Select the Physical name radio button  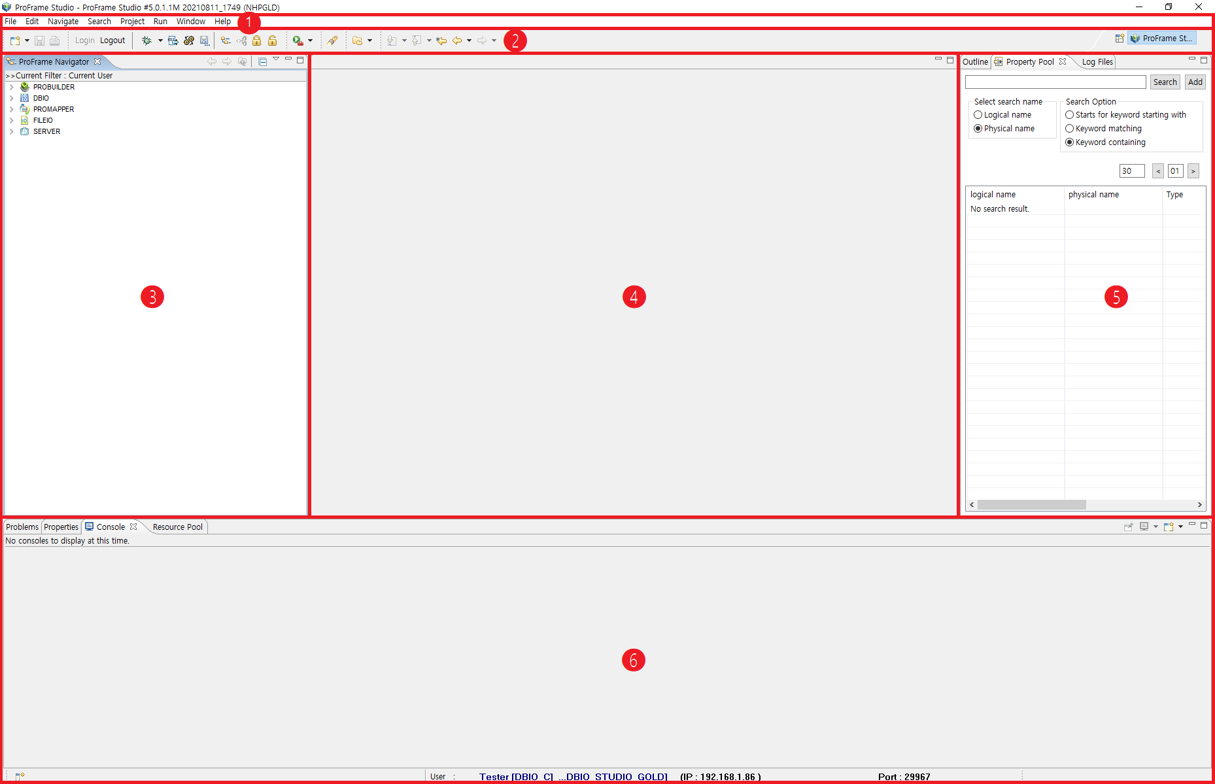point(978,128)
